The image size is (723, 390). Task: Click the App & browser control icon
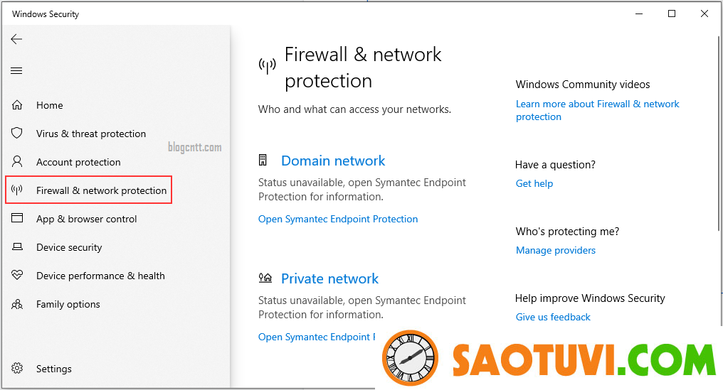pos(18,219)
